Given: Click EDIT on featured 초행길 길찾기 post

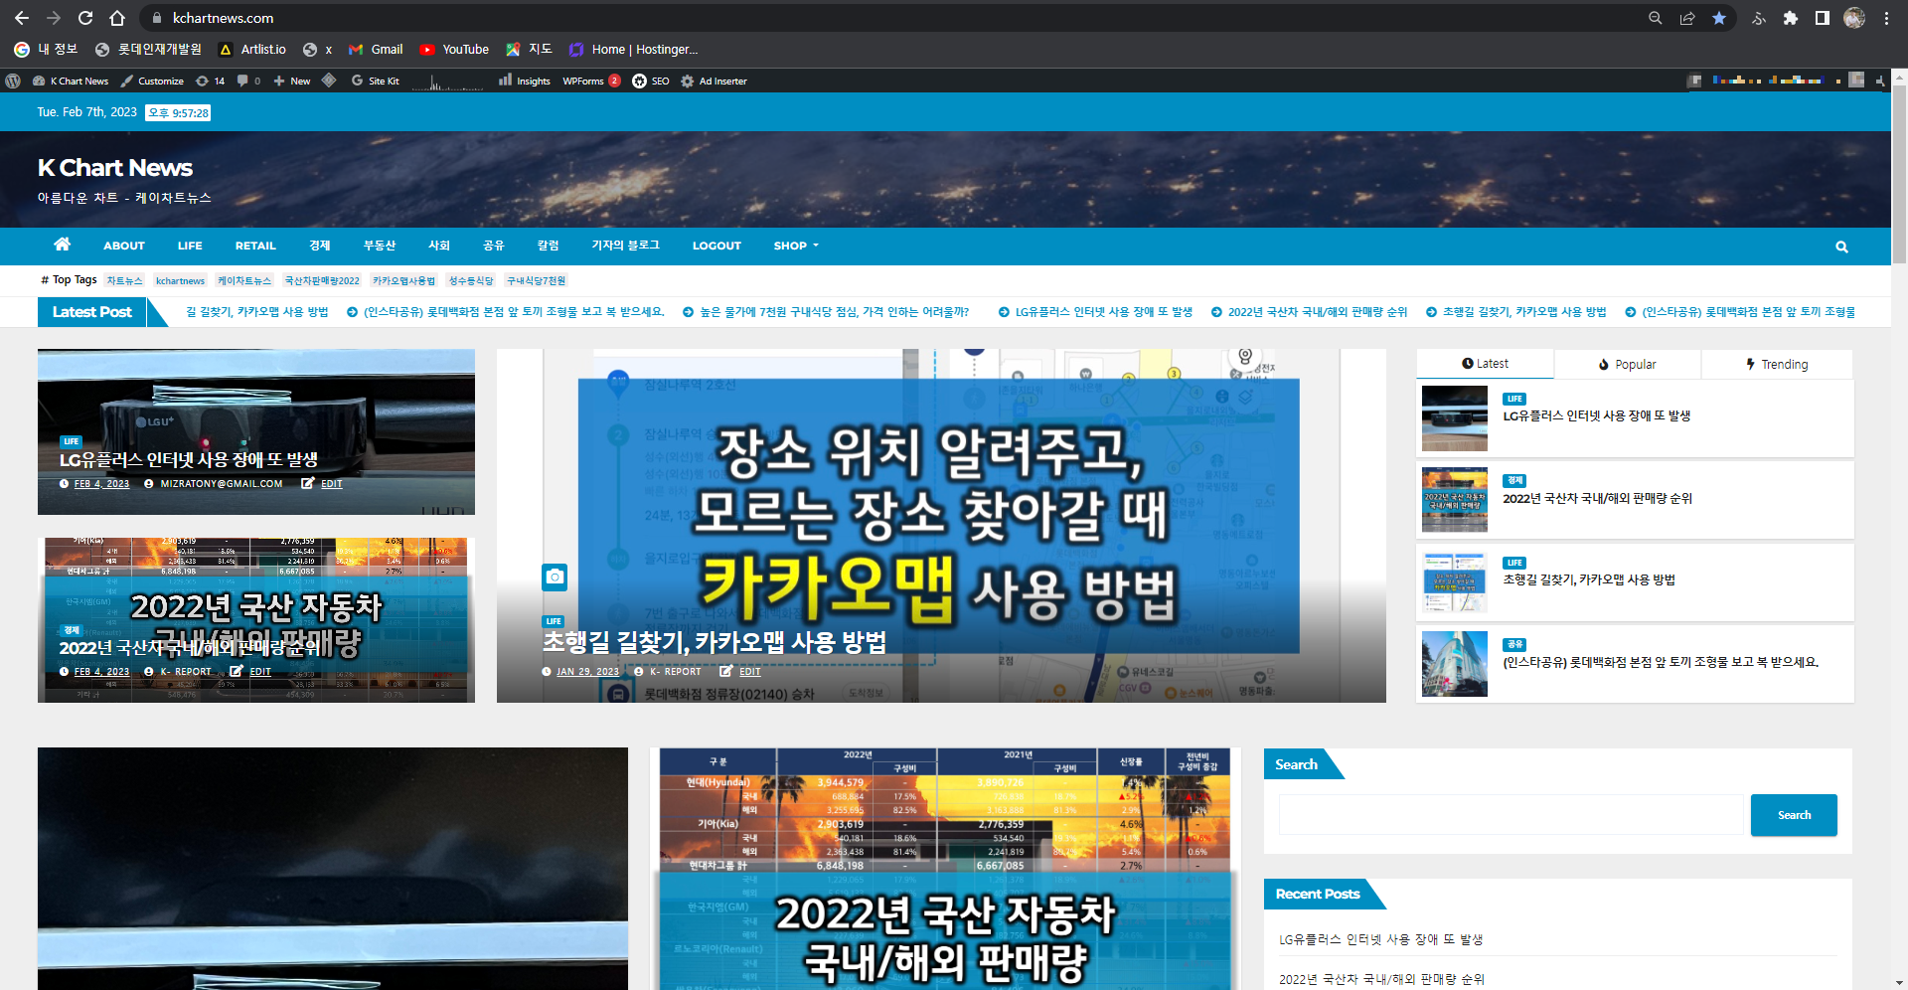Looking at the screenshot, I should (749, 672).
